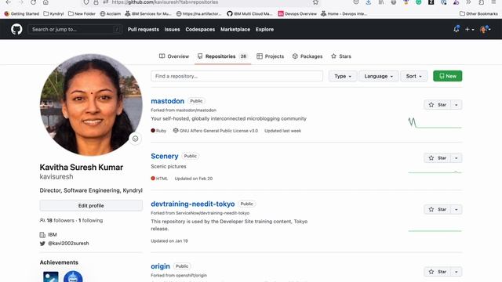
Task: Star the origin repository
Action: point(438,272)
